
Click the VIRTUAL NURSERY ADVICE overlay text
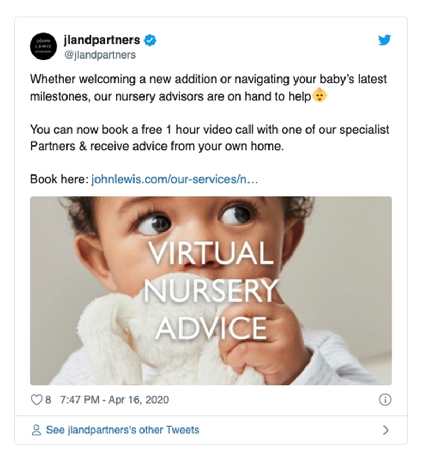point(211,290)
